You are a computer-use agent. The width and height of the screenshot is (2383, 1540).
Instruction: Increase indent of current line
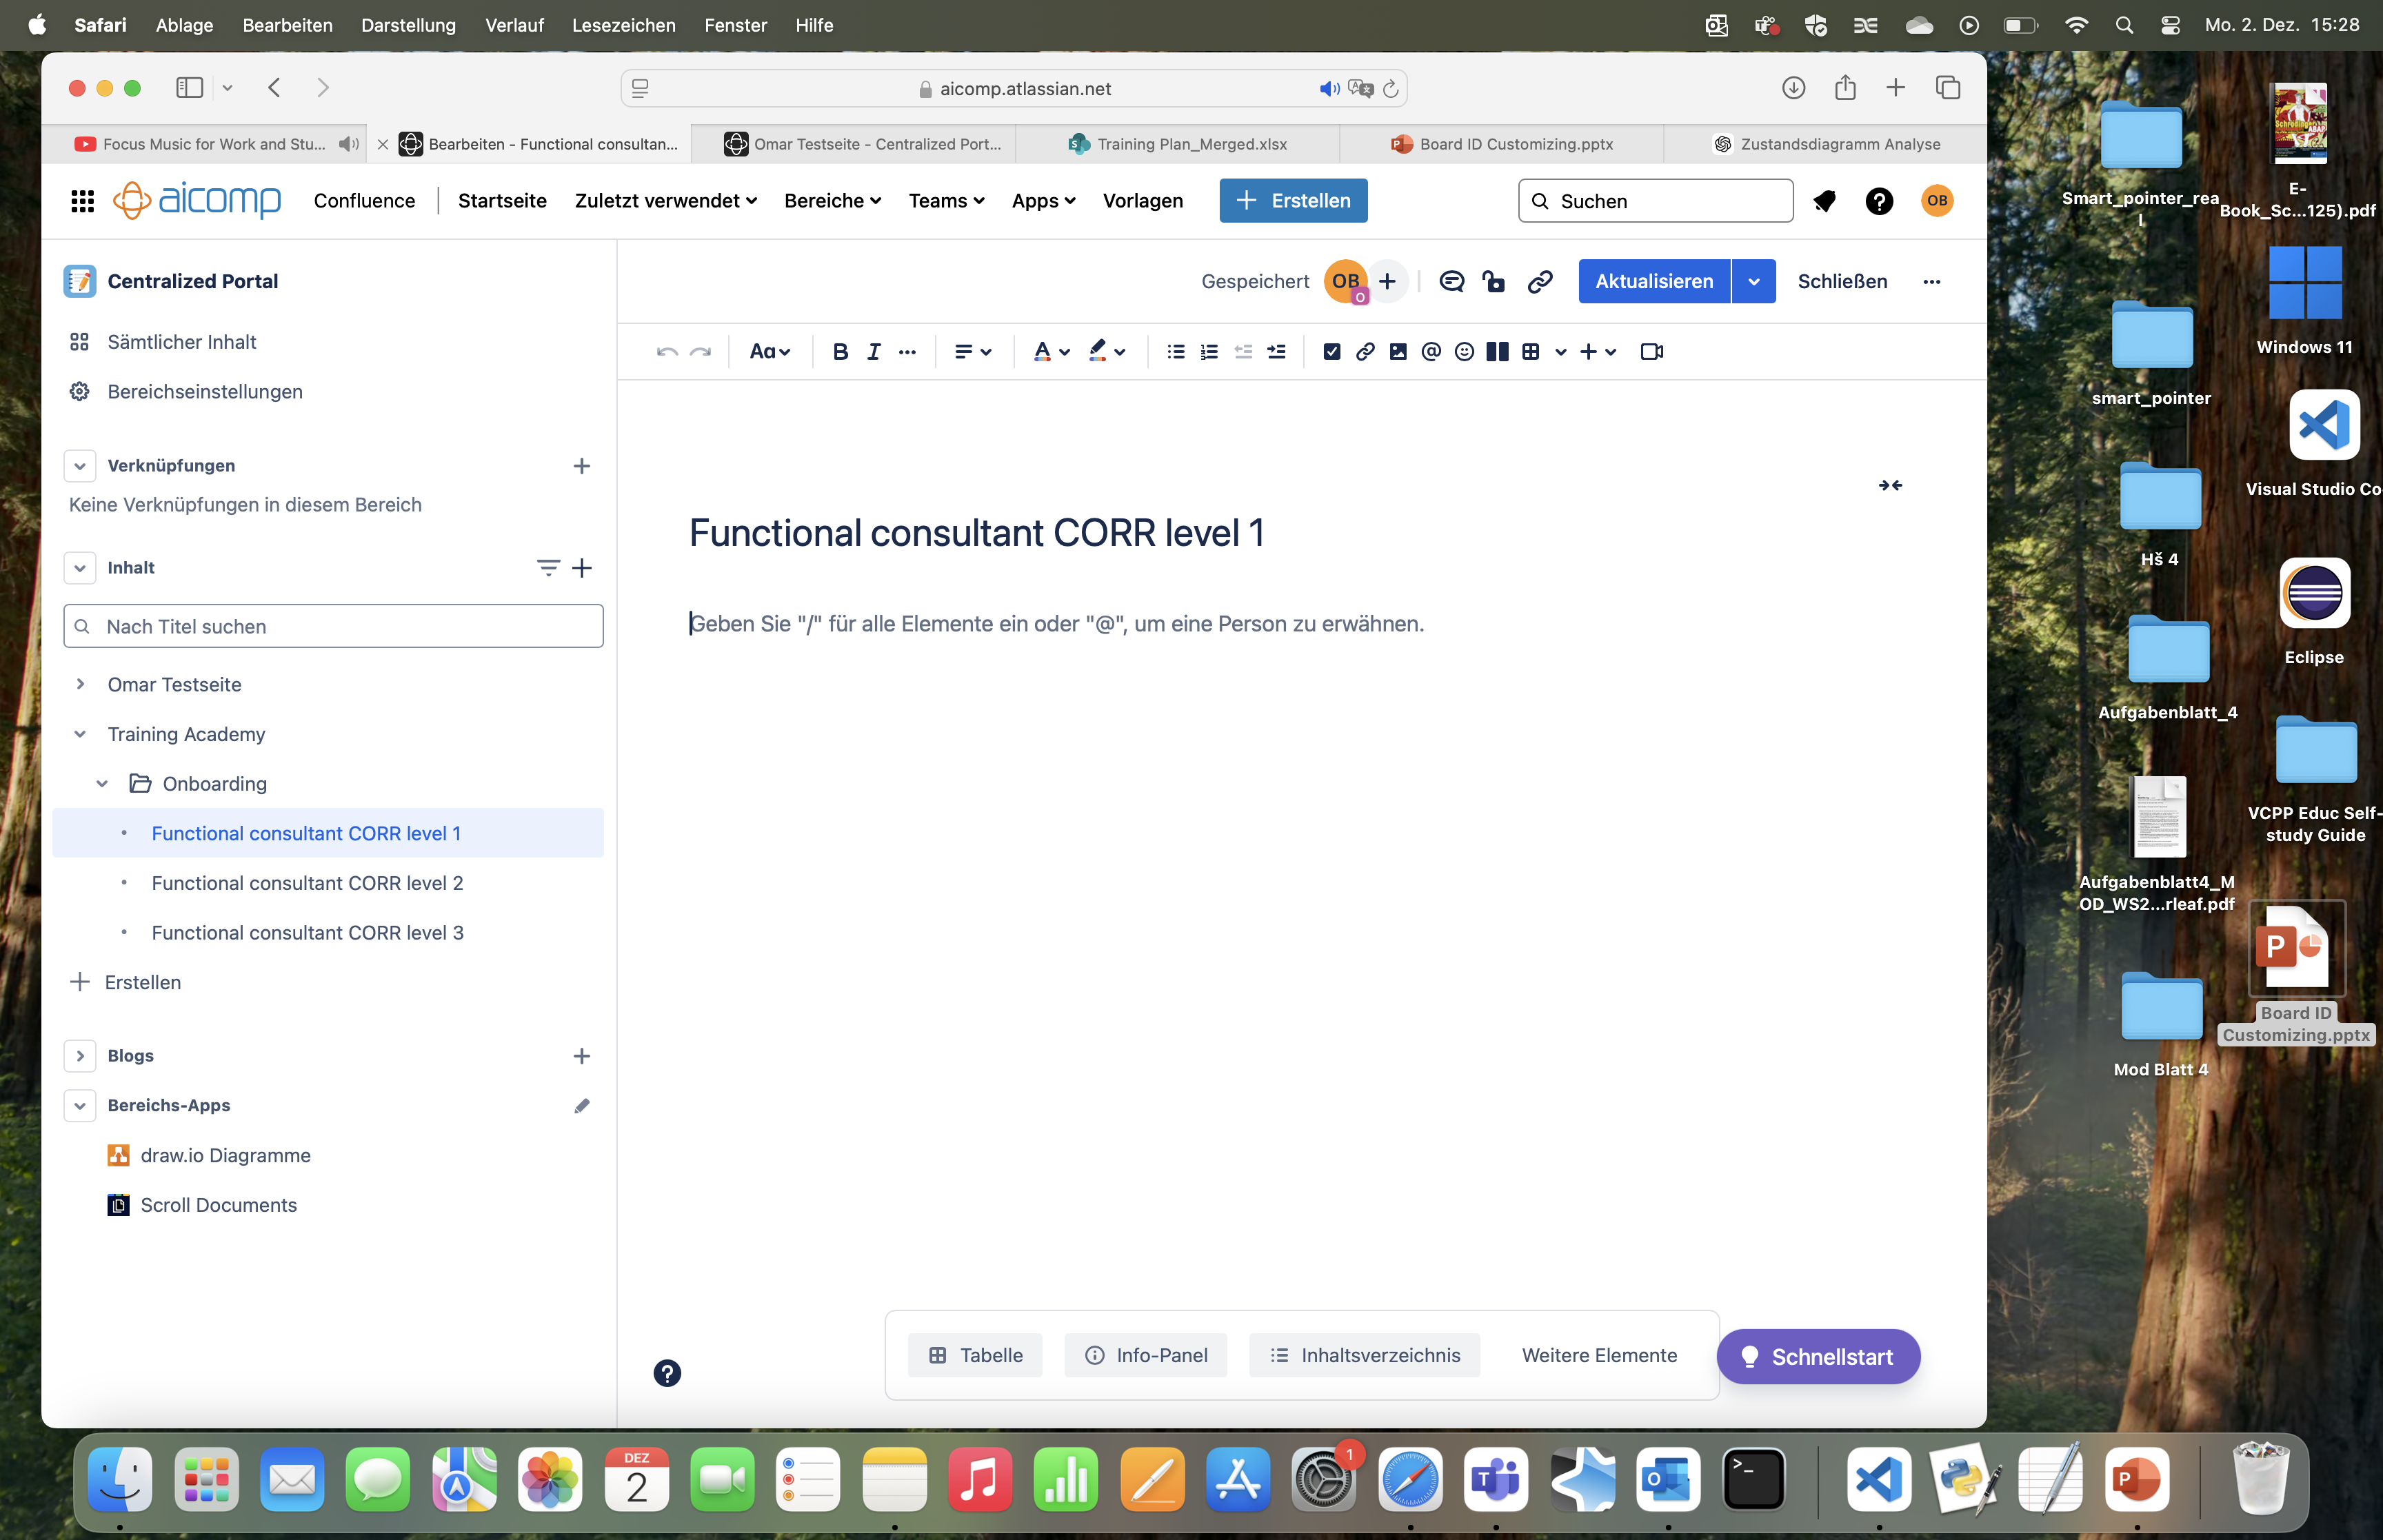click(x=1276, y=352)
